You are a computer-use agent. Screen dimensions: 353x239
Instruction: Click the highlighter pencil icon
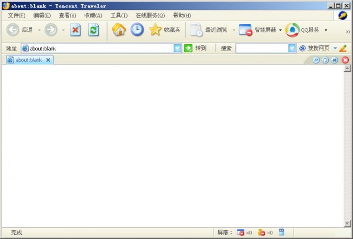click(x=343, y=48)
